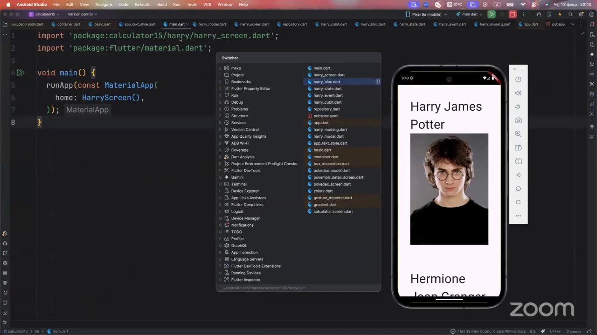Open the Refactor menu
The width and height of the screenshot is (597, 335).
(143, 4)
